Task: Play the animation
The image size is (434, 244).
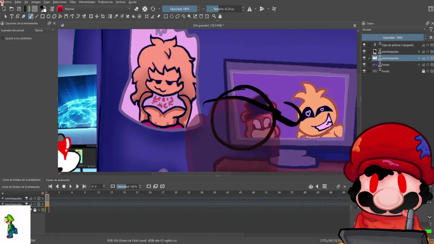Action: (x=71, y=186)
